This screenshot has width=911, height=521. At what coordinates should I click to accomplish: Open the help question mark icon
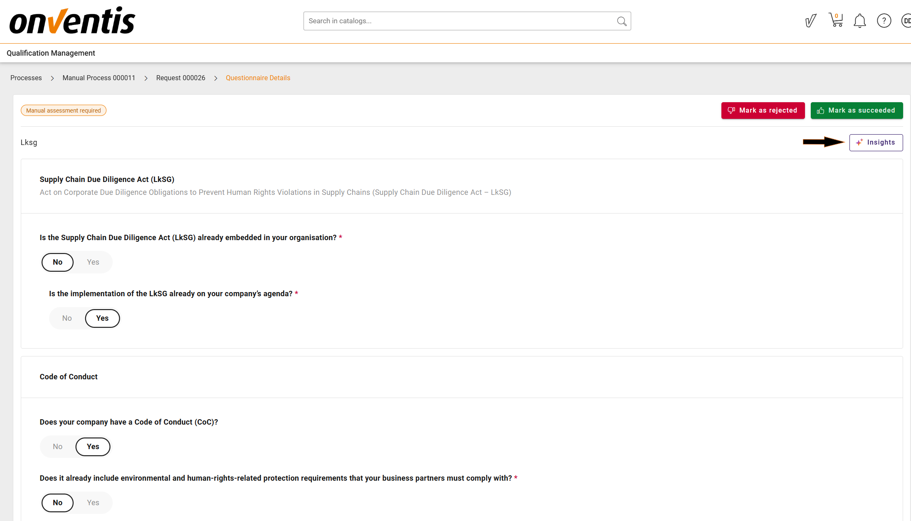coord(884,21)
